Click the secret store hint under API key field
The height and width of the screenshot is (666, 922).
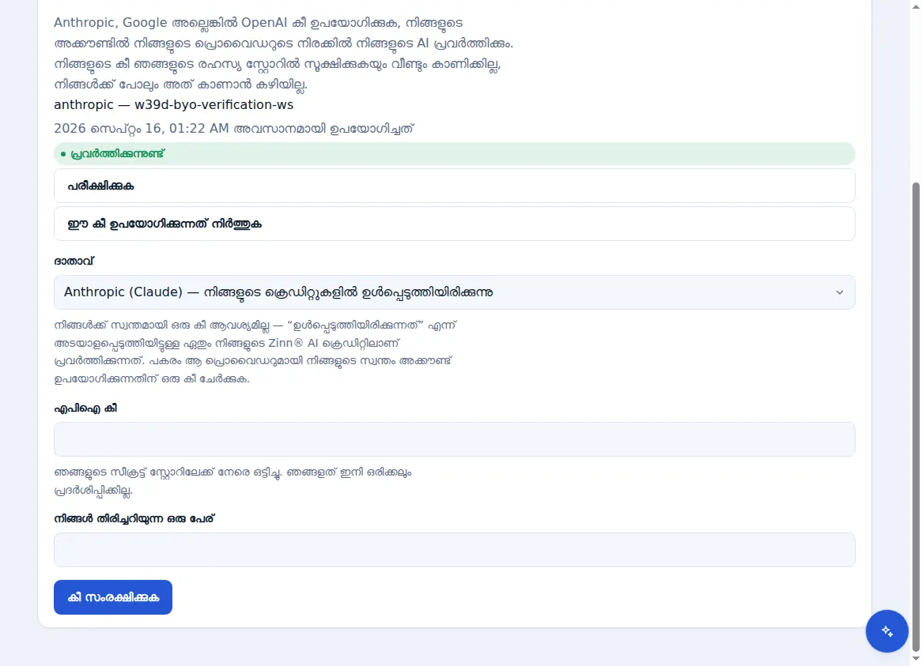(232, 481)
